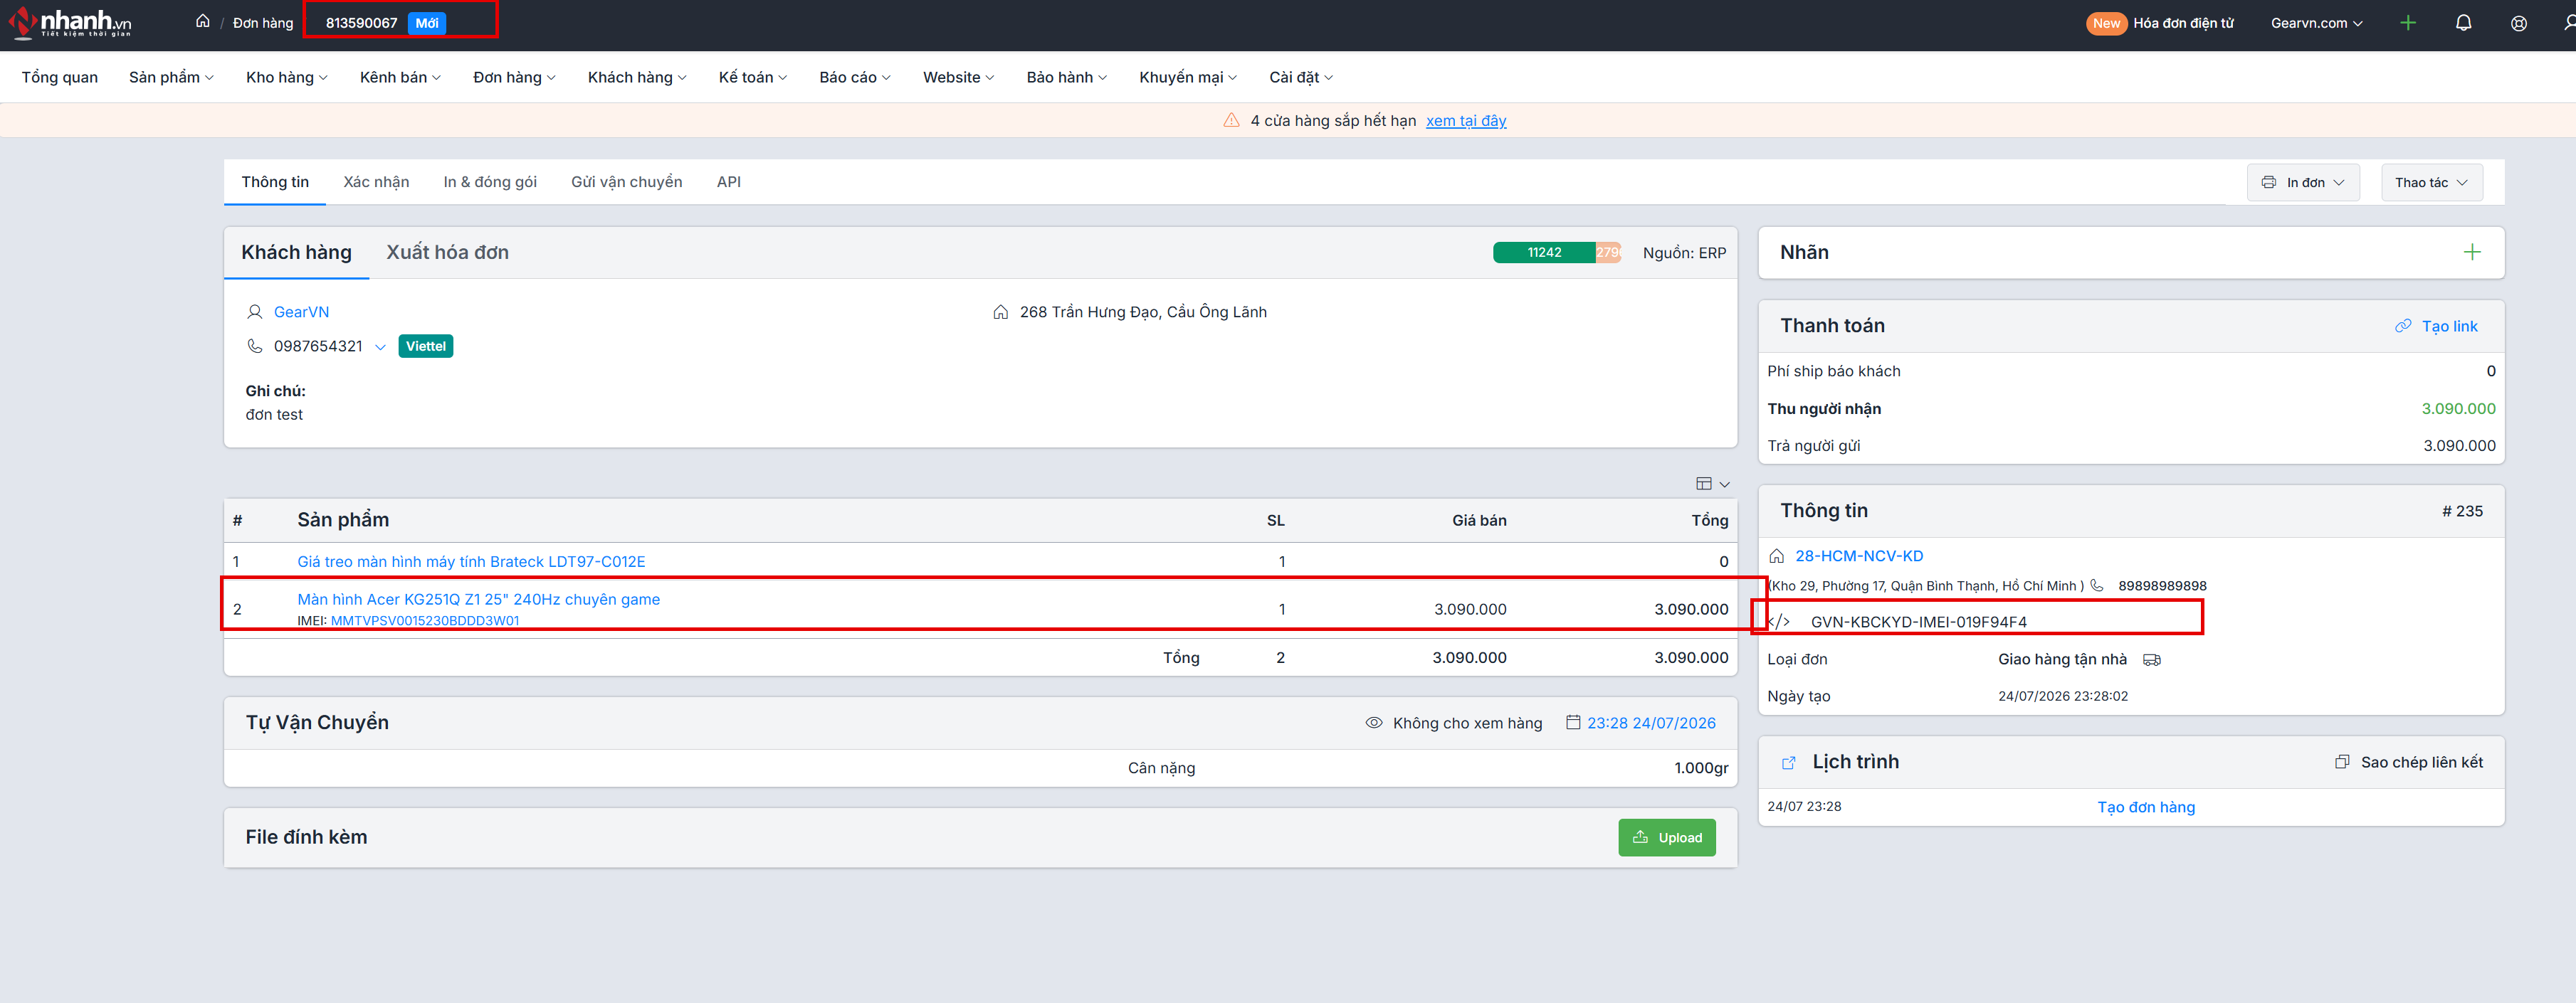Open the Brateck LDT97-C012E product link
Screen dimensions: 2576x1003
pyautogui.click(x=471, y=563)
